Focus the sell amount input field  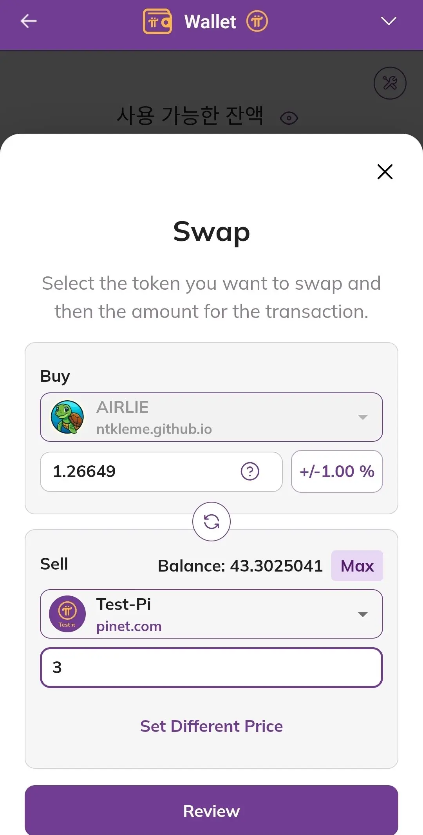click(211, 667)
